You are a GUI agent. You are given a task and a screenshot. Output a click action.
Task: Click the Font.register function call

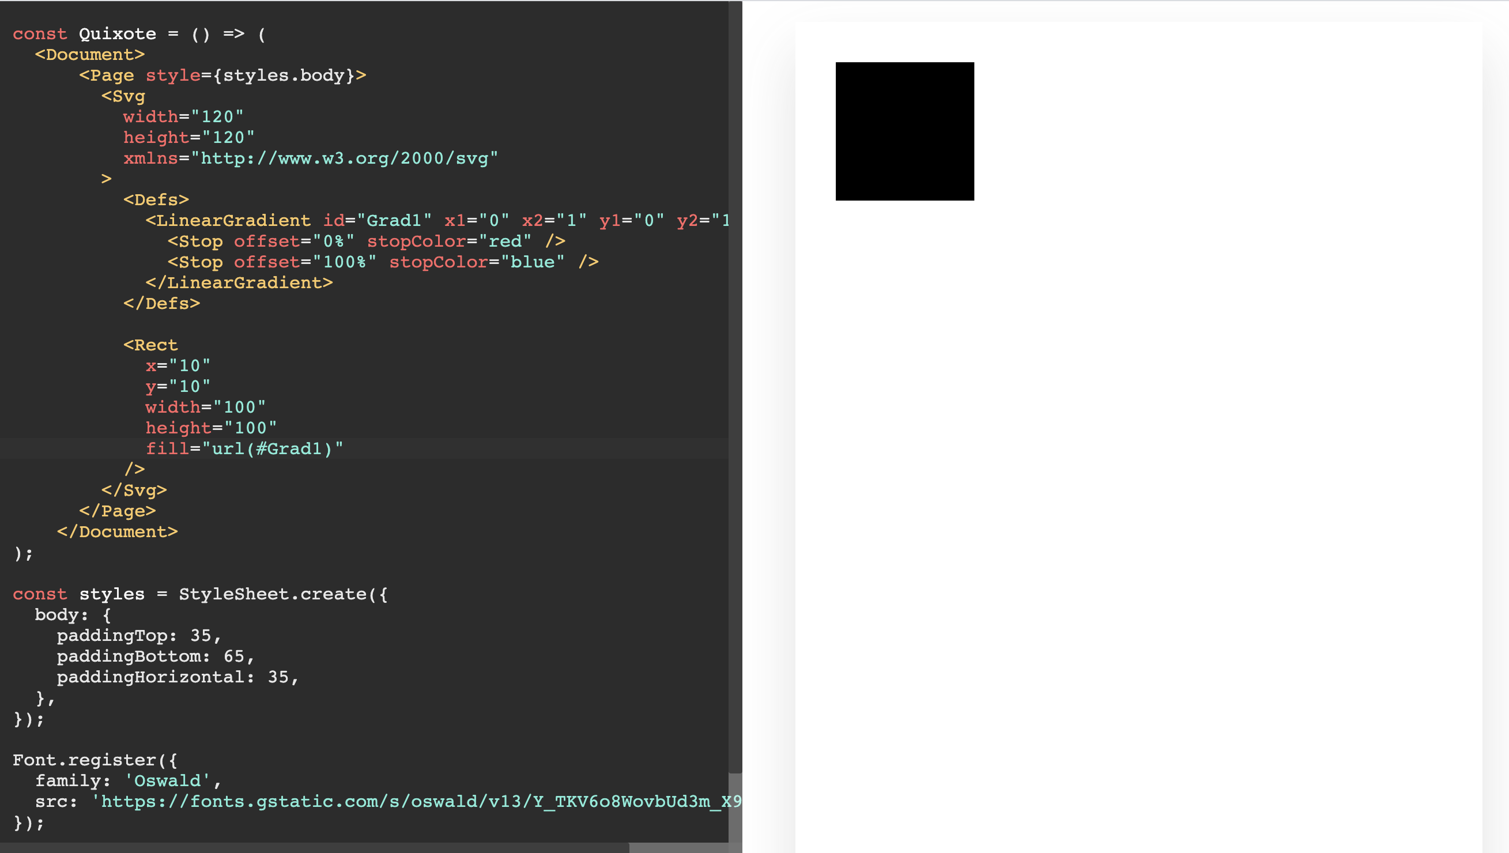(x=95, y=759)
